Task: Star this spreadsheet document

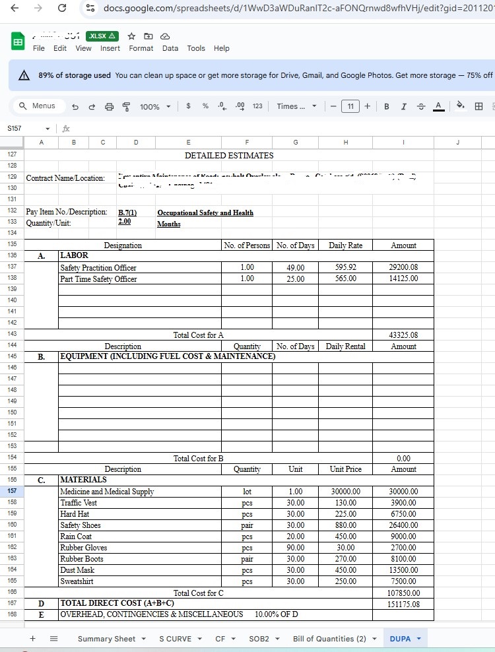Action: tap(131, 36)
